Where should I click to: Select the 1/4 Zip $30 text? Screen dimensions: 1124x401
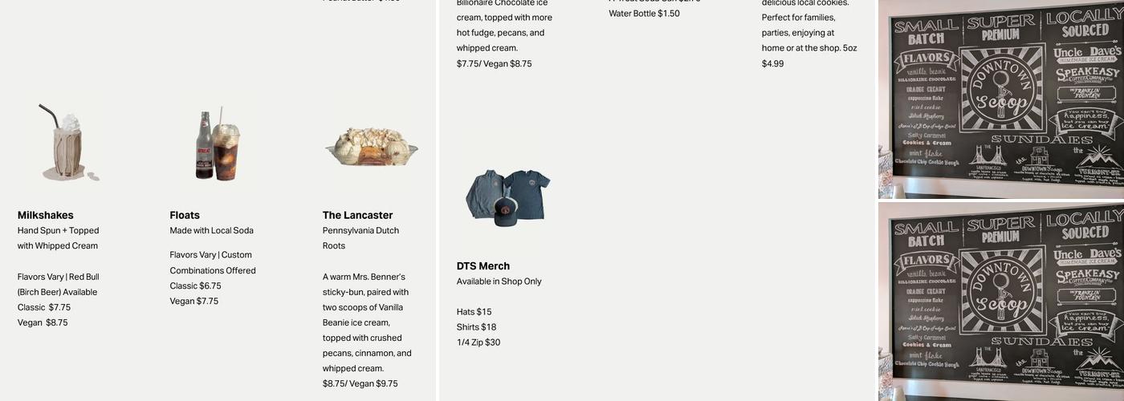(x=479, y=342)
